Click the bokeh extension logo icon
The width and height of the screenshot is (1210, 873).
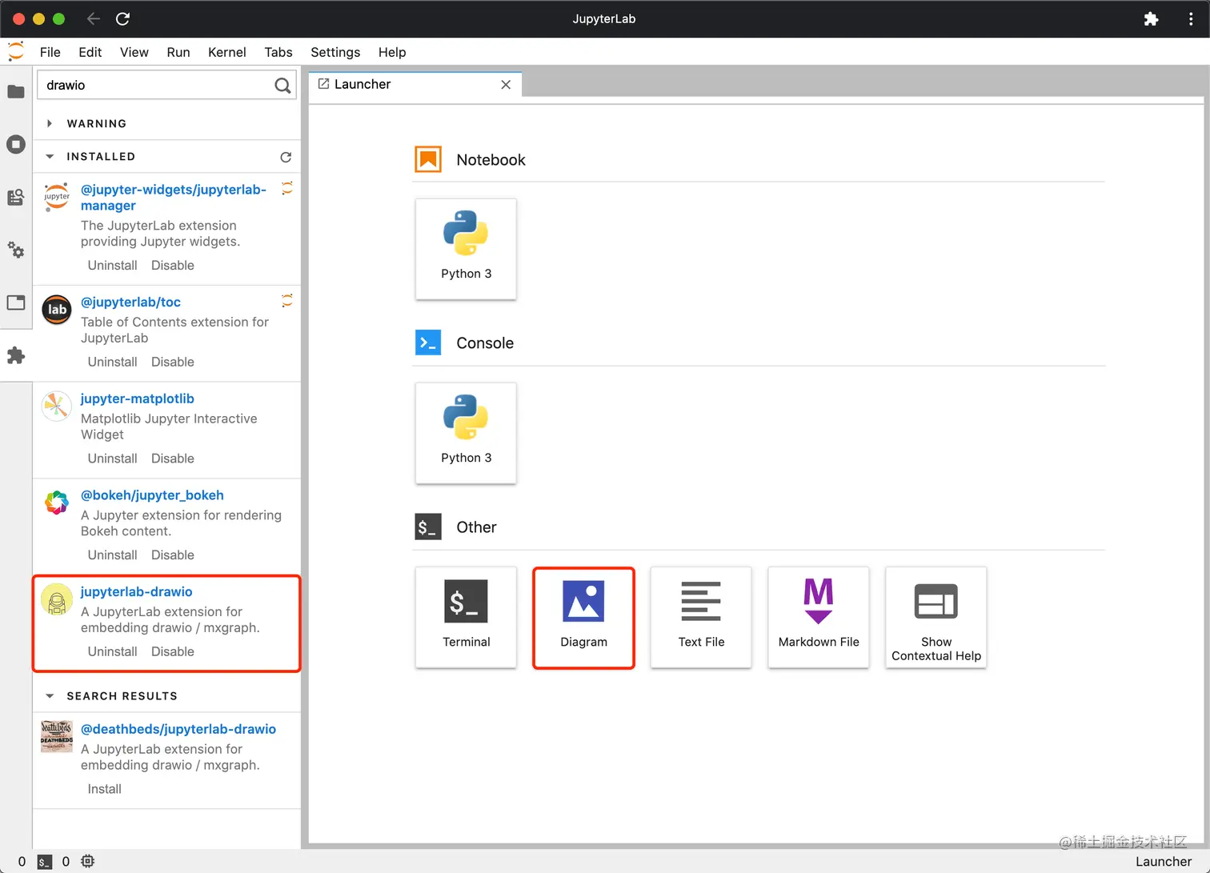(x=56, y=503)
